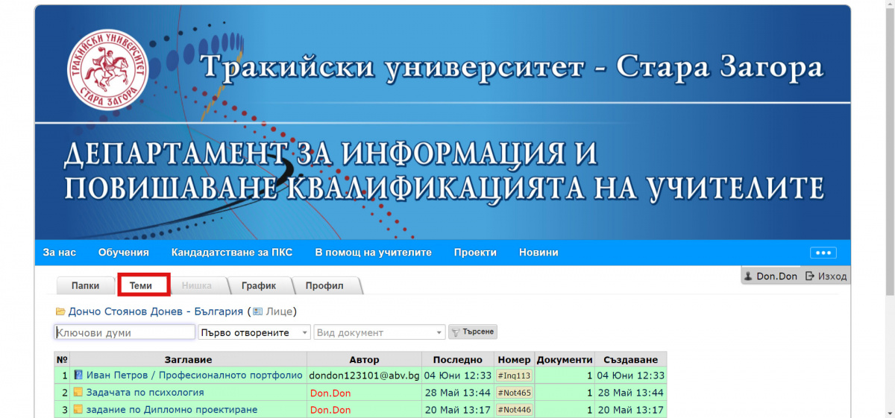Click the Последно column header
Screen dimensions: 895x418
[x=458, y=359]
